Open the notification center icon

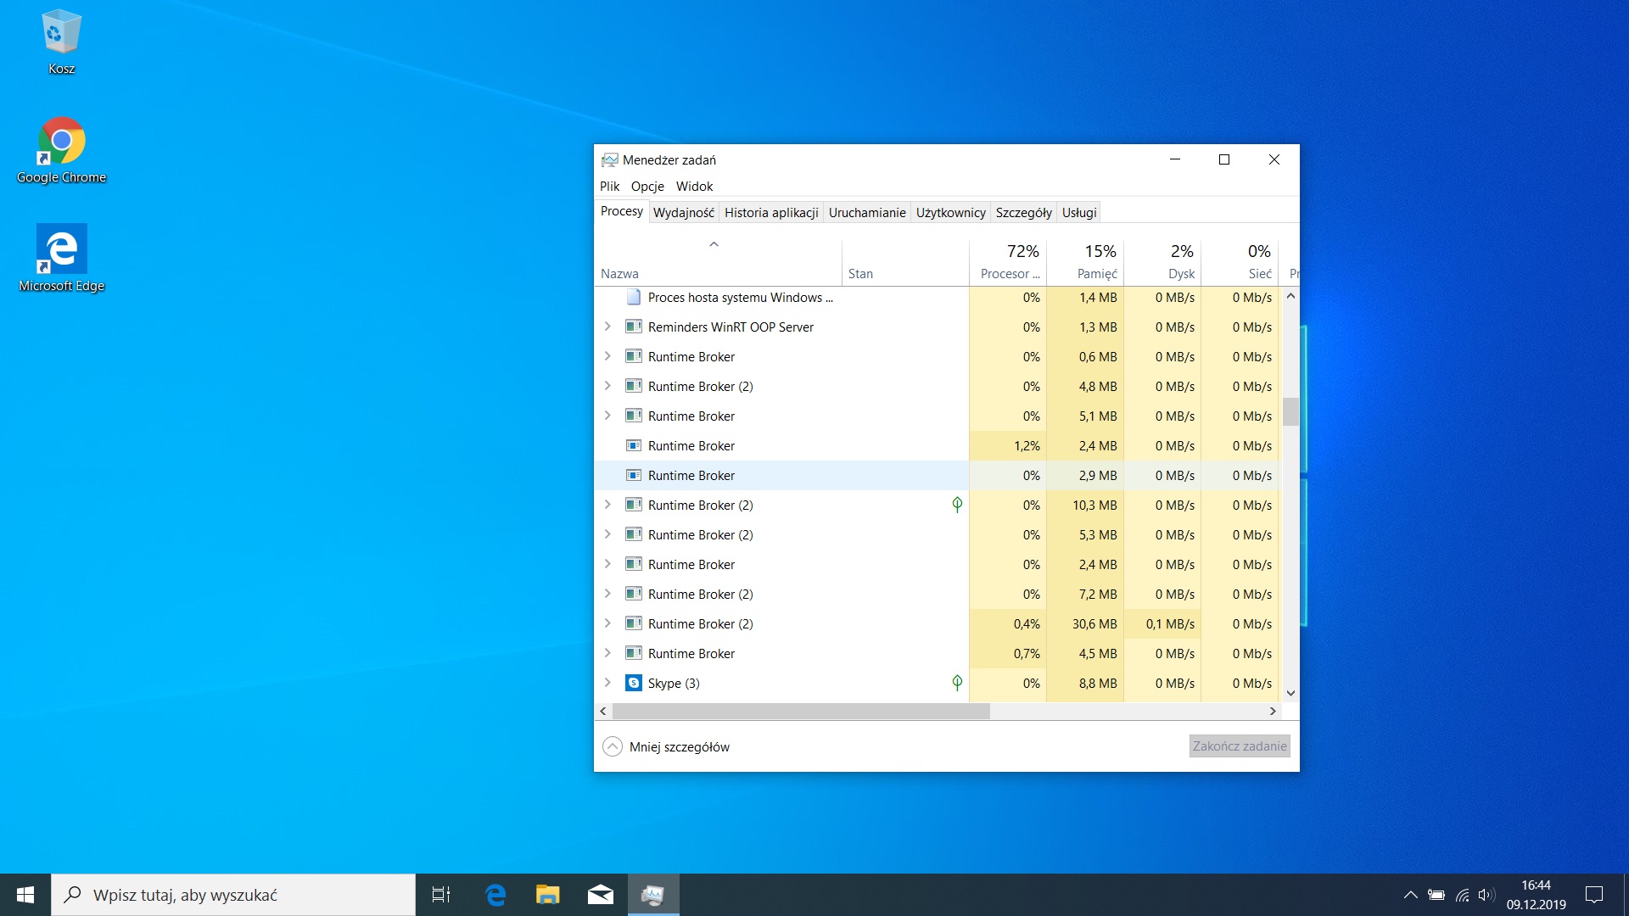pyautogui.click(x=1594, y=895)
